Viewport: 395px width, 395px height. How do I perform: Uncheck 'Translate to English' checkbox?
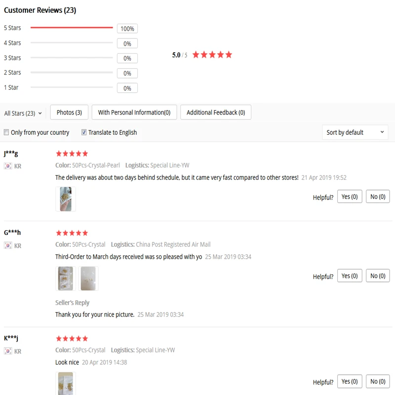point(84,132)
